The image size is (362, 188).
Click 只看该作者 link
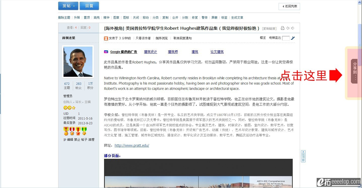click(x=143, y=38)
